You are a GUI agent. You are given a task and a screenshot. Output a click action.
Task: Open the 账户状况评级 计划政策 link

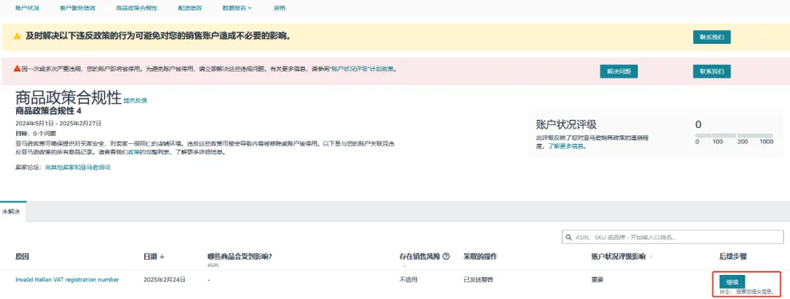(x=362, y=69)
